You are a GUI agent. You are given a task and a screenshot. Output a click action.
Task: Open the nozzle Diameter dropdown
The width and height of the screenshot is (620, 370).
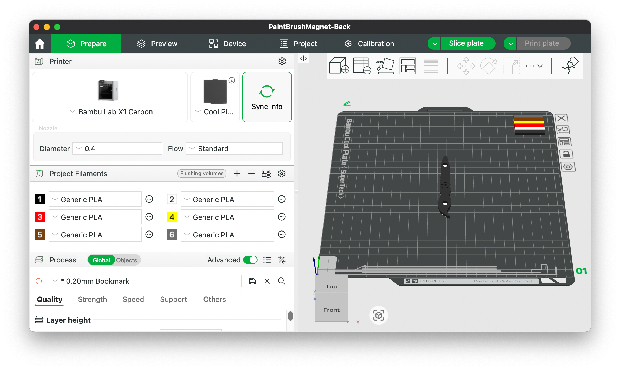tap(117, 149)
